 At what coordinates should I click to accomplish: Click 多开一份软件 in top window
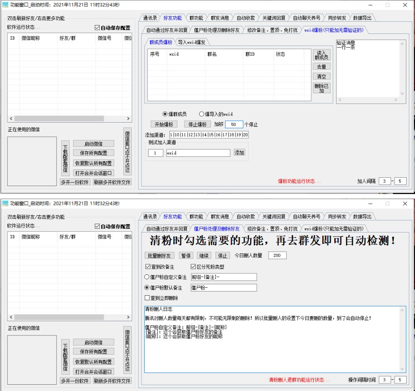75,182
